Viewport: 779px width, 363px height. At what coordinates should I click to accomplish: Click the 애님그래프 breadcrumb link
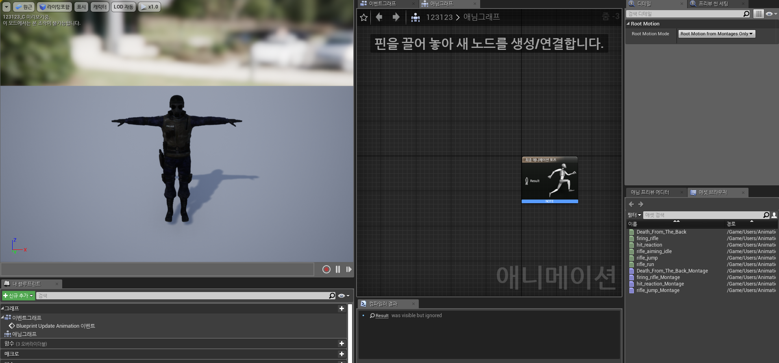coord(481,17)
